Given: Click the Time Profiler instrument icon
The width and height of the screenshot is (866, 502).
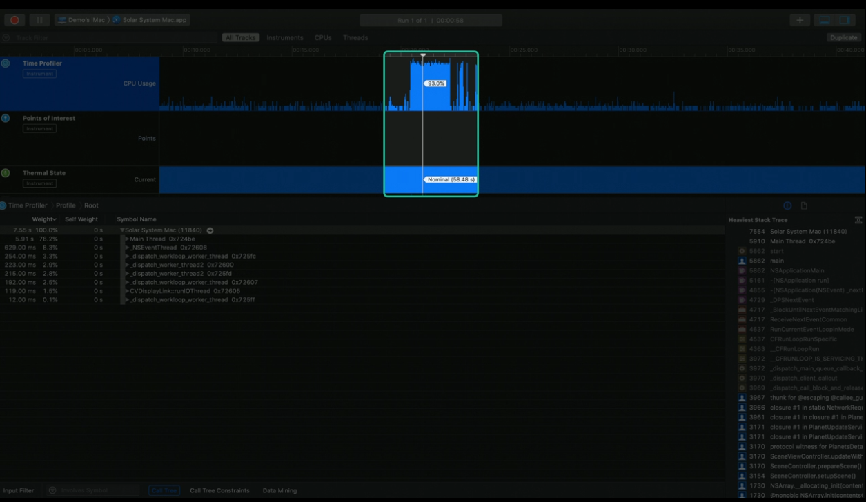Looking at the screenshot, I should tap(6, 63).
